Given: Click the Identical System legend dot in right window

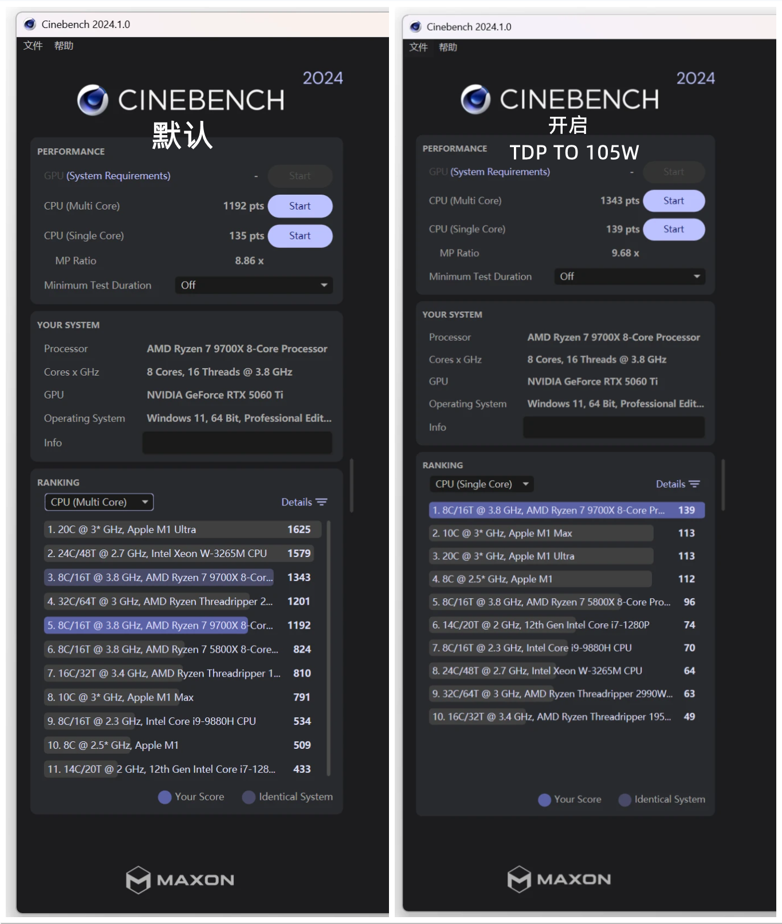Looking at the screenshot, I should pyautogui.click(x=625, y=800).
